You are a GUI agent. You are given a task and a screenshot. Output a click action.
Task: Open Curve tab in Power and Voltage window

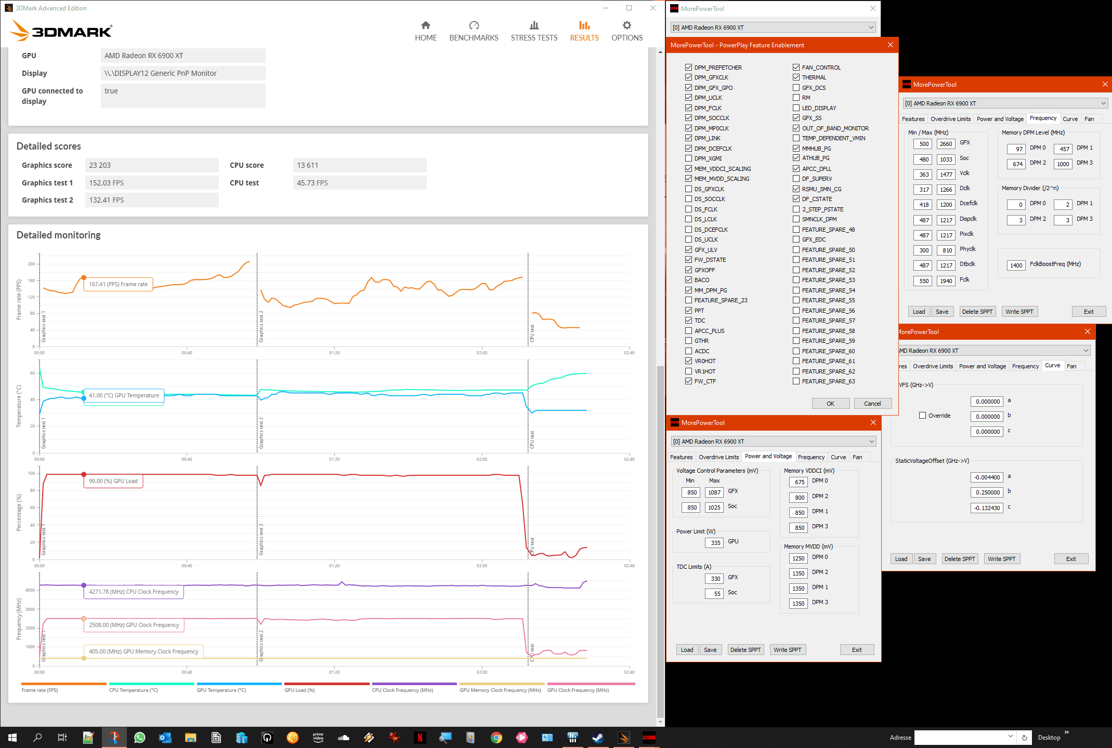(838, 457)
